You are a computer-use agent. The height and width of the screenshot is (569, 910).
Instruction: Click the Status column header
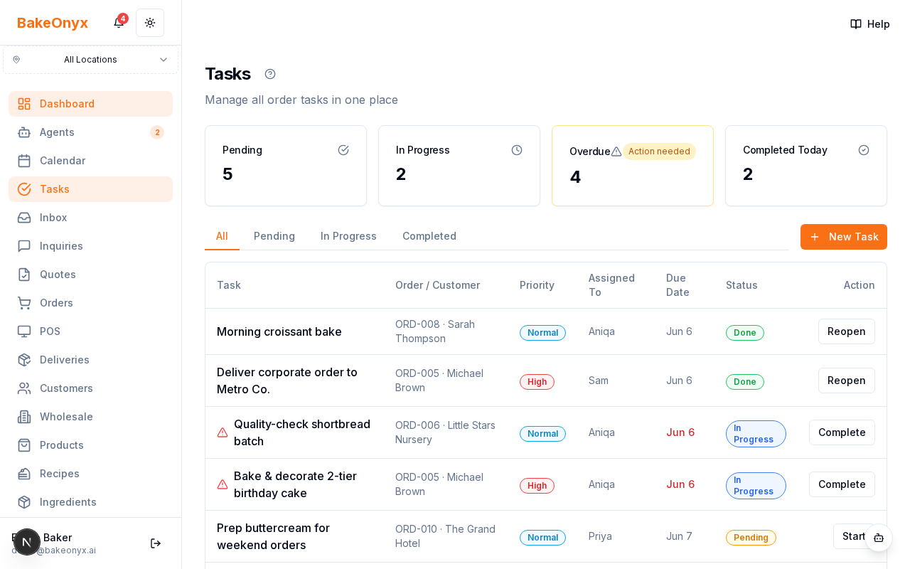[742, 285]
